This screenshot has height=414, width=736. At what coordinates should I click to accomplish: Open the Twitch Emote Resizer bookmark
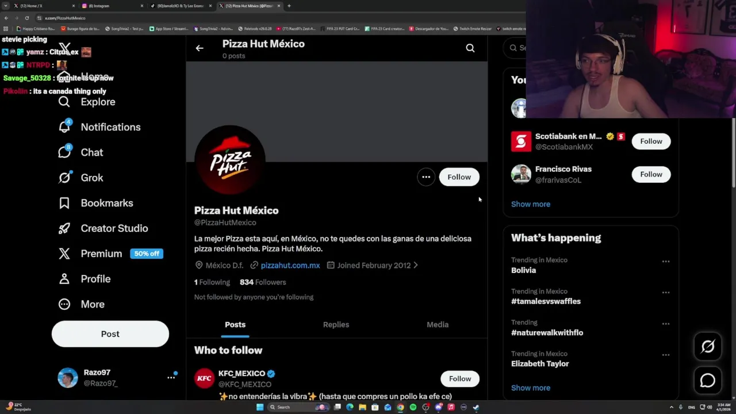472,29
